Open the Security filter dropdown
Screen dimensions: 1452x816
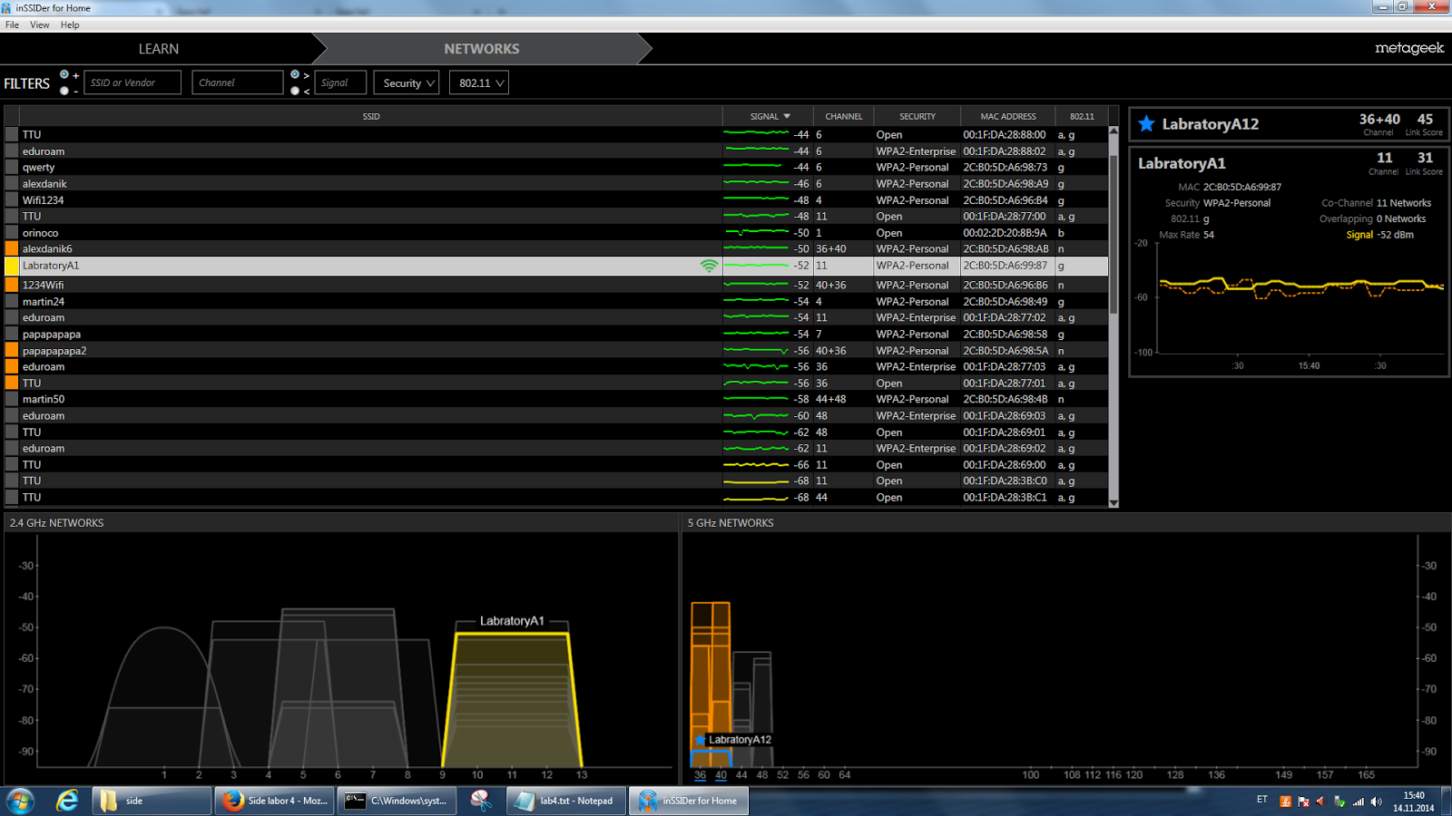407,83
